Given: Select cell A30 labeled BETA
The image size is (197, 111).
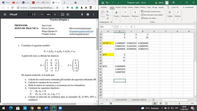Looking at the screenshot, I should (108, 66).
